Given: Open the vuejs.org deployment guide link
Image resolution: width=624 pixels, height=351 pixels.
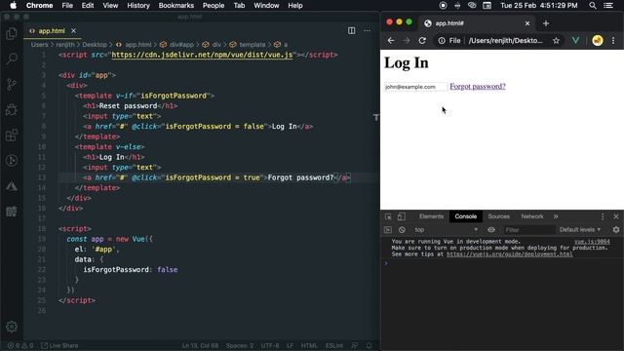Looking at the screenshot, I should click(x=509, y=253).
